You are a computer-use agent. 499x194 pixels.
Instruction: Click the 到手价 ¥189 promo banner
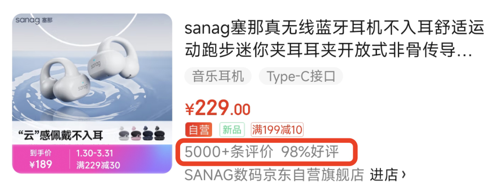(x=42, y=159)
